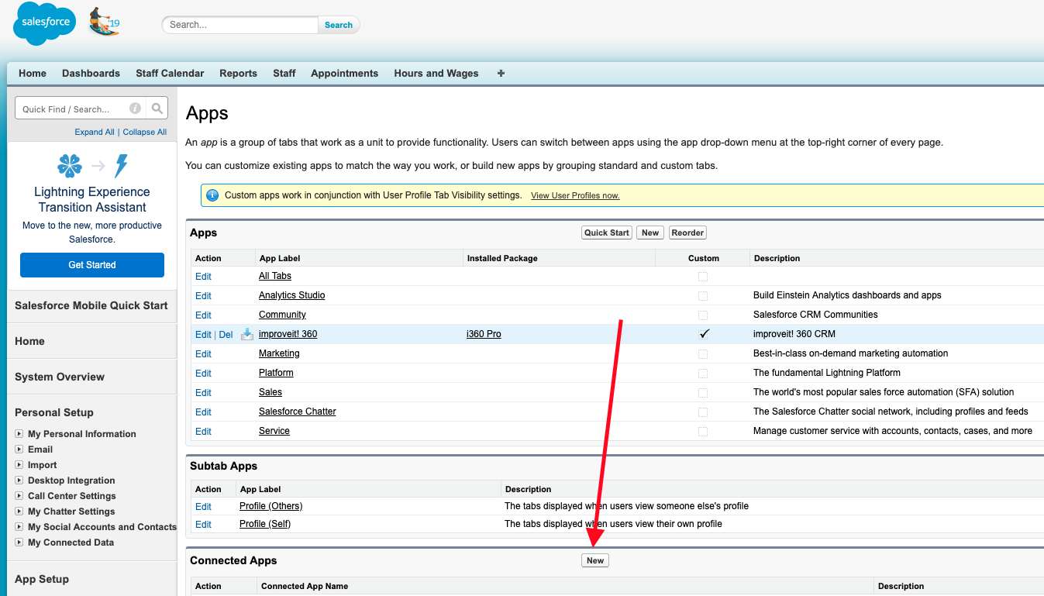Click the improveit! 360 package download icon
This screenshot has width=1044, height=596.
(247, 334)
